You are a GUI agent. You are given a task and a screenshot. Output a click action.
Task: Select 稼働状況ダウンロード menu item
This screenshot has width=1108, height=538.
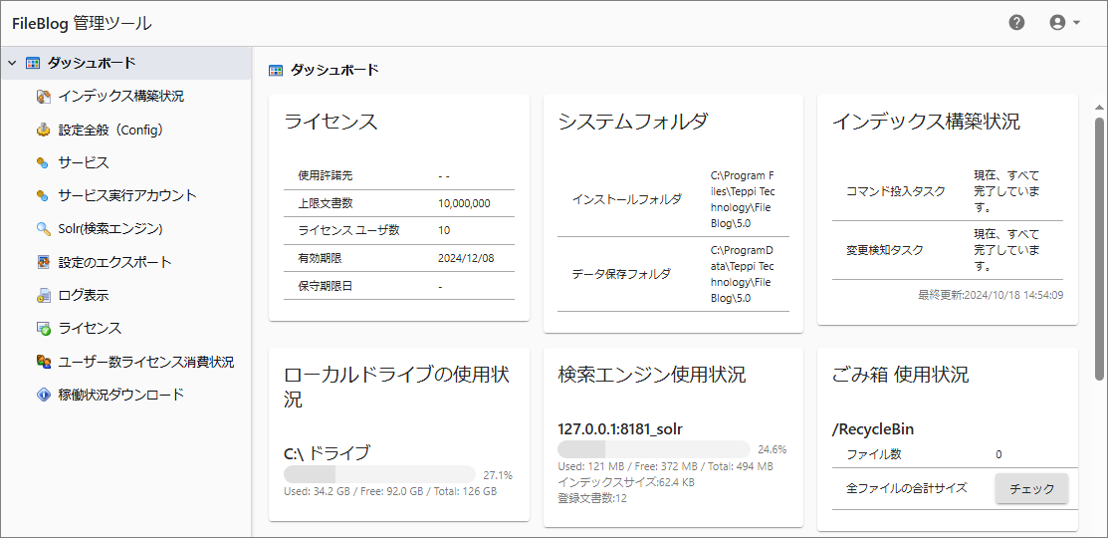[120, 395]
